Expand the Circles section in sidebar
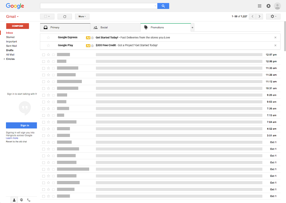The width and height of the screenshot is (286, 203). coord(5,59)
